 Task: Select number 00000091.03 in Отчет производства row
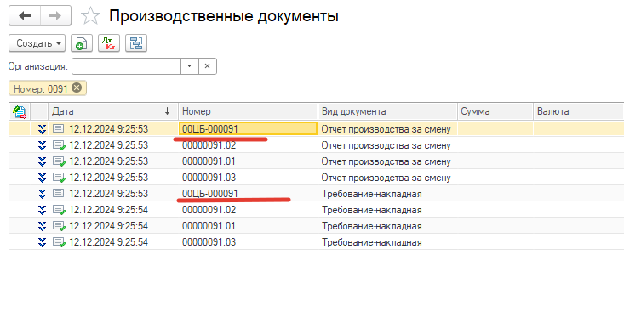(x=209, y=178)
